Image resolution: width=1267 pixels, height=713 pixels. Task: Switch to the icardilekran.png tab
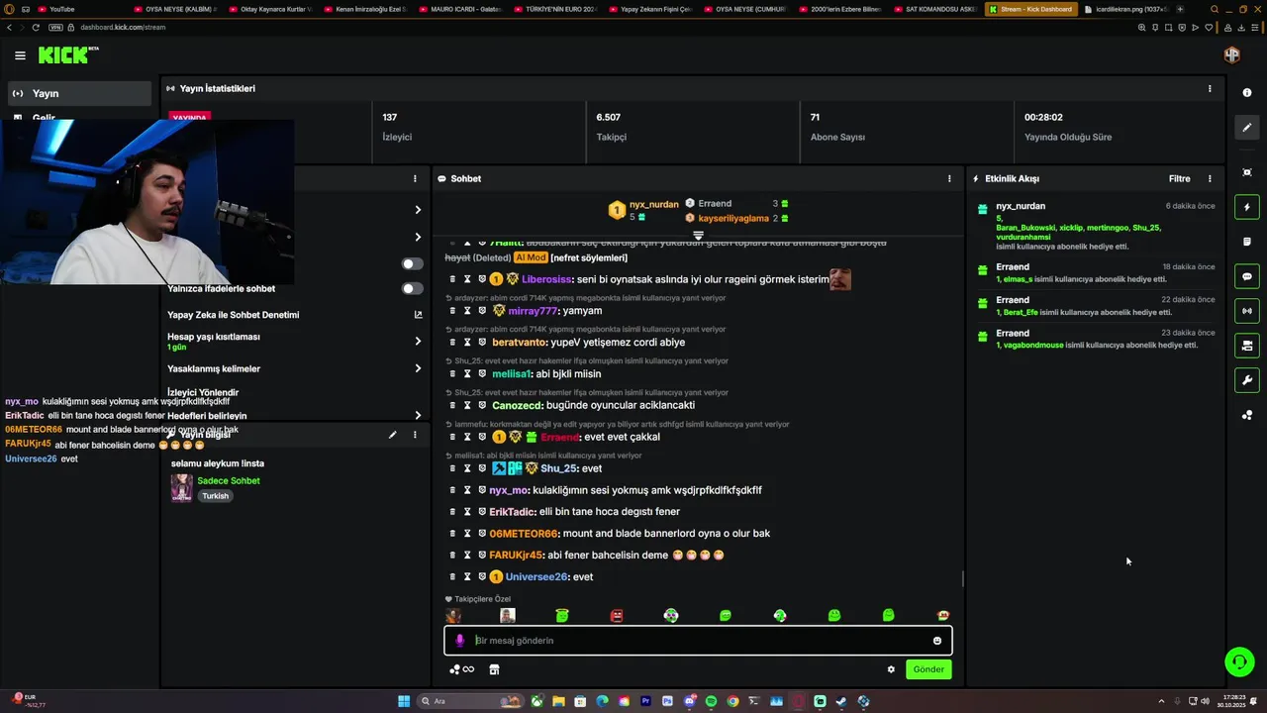coord(1124,9)
